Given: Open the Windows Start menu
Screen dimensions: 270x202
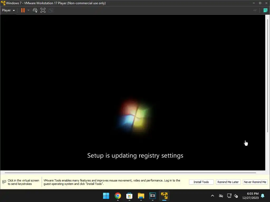Looking at the screenshot, I should (x=106, y=196).
